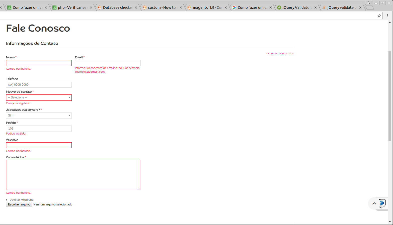Open the Chrome three-dot menu
Image resolution: width=393 pixels, height=225 pixels.
387,16
